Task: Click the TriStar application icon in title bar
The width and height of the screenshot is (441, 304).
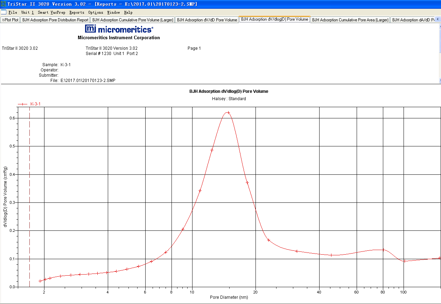Action: [x=3, y=4]
